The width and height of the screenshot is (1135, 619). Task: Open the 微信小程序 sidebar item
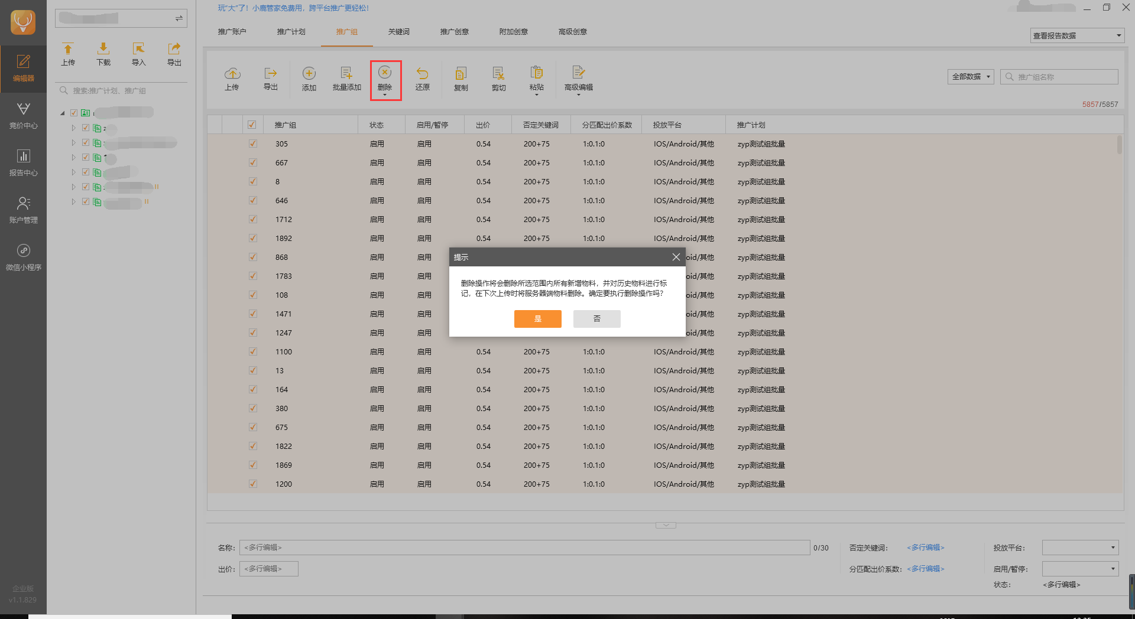(x=23, y=258)
